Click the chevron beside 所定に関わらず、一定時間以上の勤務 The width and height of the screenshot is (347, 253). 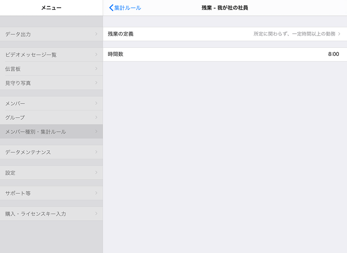339,34
